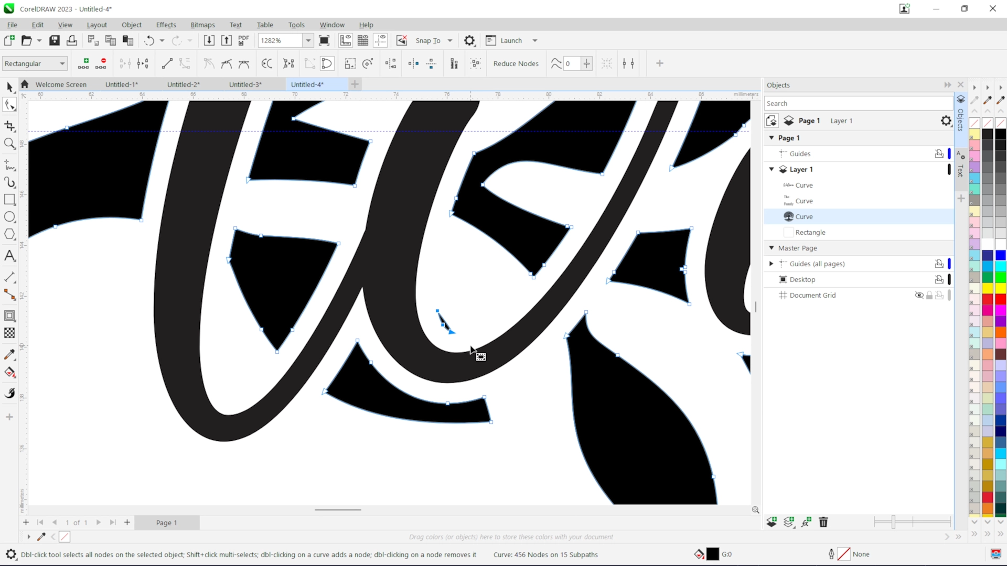This screenshot has width=1007, height=566.
Task: Click the Export icon
Action: coord(227,40)
